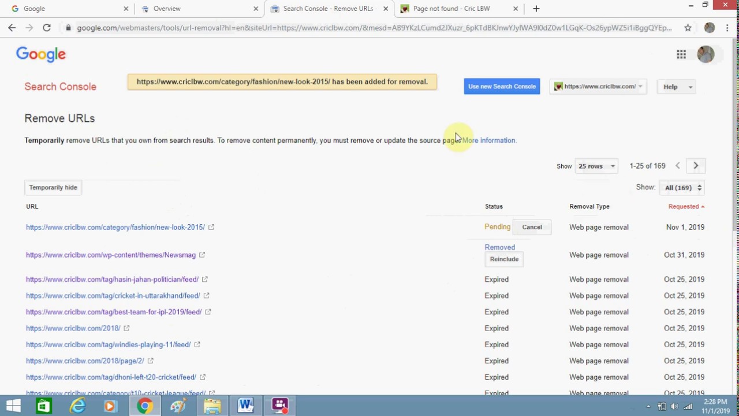This screenshot has height=416, width=739.
Task: Open the new-look-2015 category URL link
Action: [x=115, y=227]
